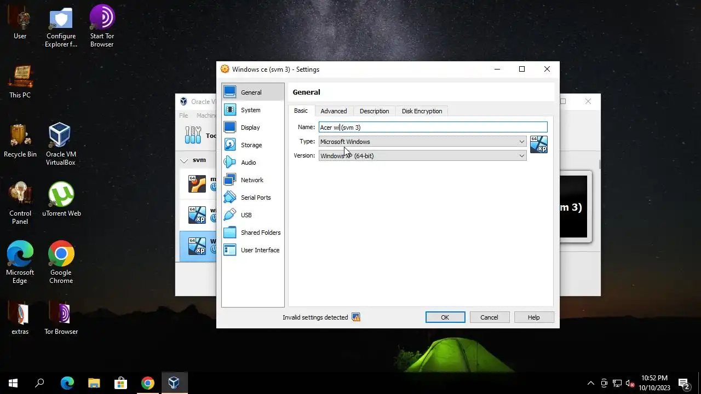Screen dimensions: 701x394
Task: Show hidden system tray icons
Action: tap(590, 383)
